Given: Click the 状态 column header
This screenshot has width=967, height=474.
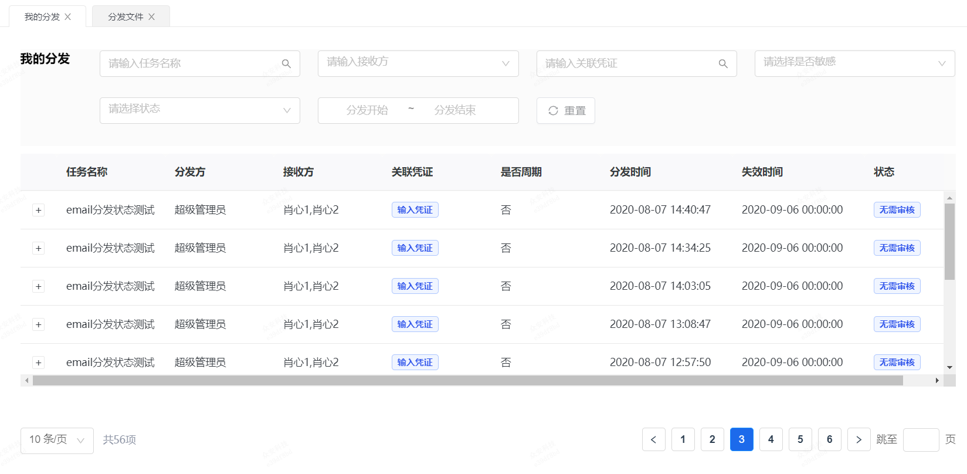Looking at the screenshot, I should point(884,172).
